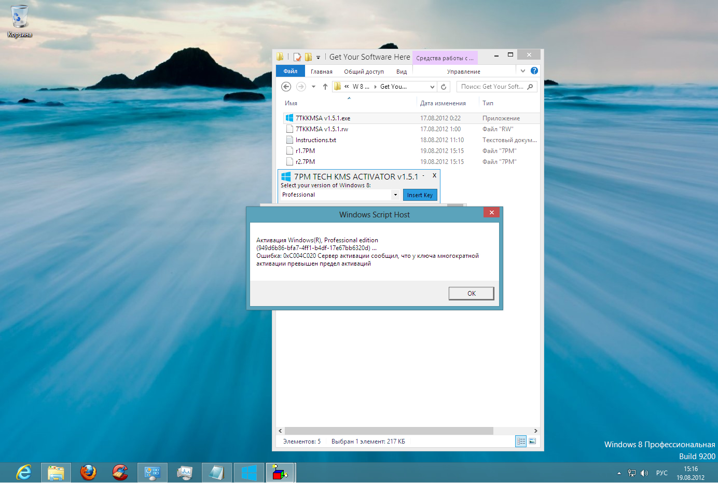Sort files by Имя column

click(291, 103)
